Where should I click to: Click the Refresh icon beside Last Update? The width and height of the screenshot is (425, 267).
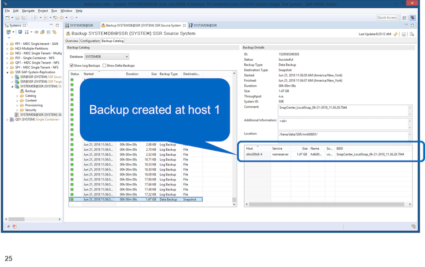coord(395,34)
